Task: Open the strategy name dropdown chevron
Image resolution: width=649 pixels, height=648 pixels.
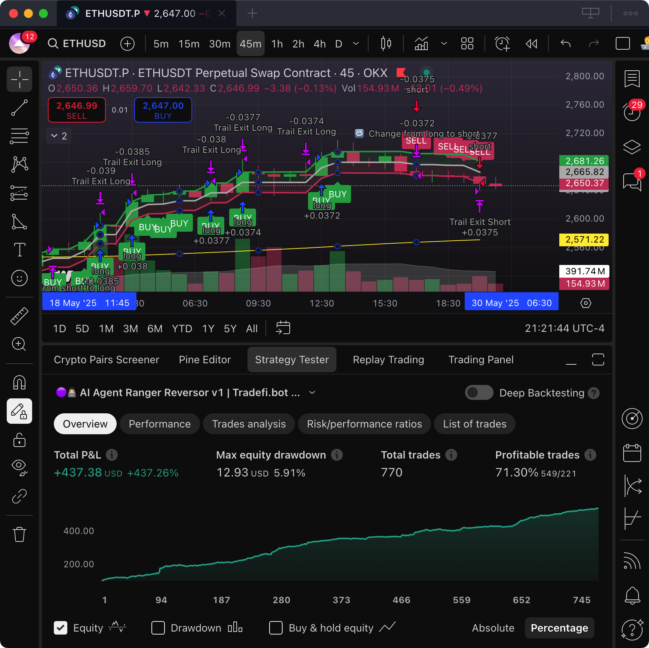Action: tap(312, 393)
